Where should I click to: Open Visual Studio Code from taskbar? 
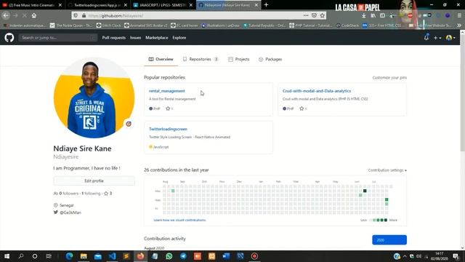click(112, 256)
